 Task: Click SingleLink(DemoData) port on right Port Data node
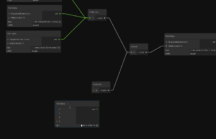(167, 42)
